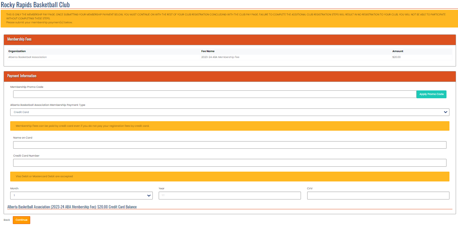Click the Alberta Basketball Association organization link
The width and height of the screenshot is (458, 226).
tap(28, 57)
